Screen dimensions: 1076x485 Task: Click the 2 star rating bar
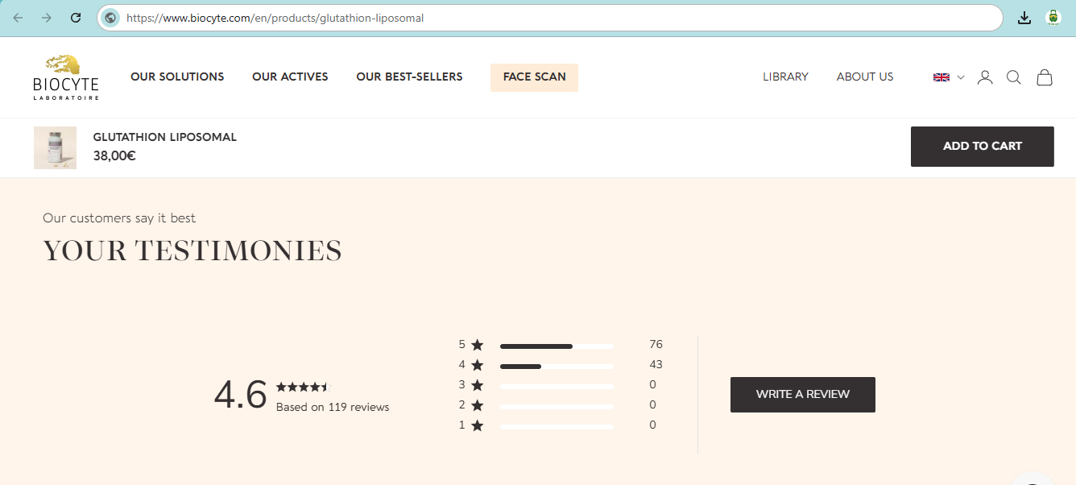click(x=557, y=407)
